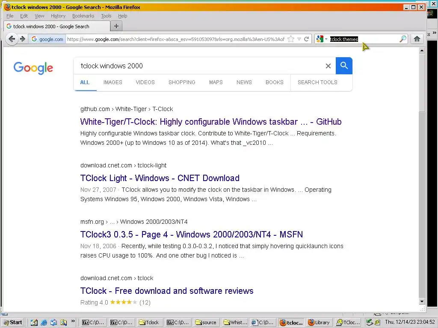Launch Outlook Express from quick launch
Screen dimensions: 438x328
coord(53,322)
